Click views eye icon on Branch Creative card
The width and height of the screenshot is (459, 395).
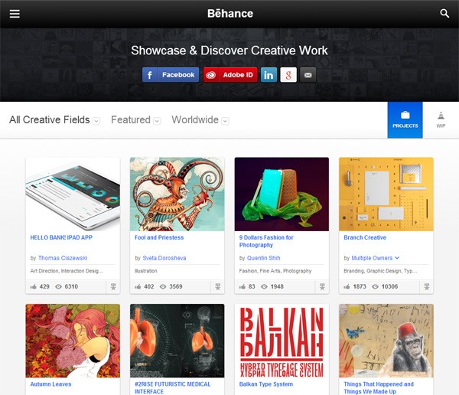[375, 286]
